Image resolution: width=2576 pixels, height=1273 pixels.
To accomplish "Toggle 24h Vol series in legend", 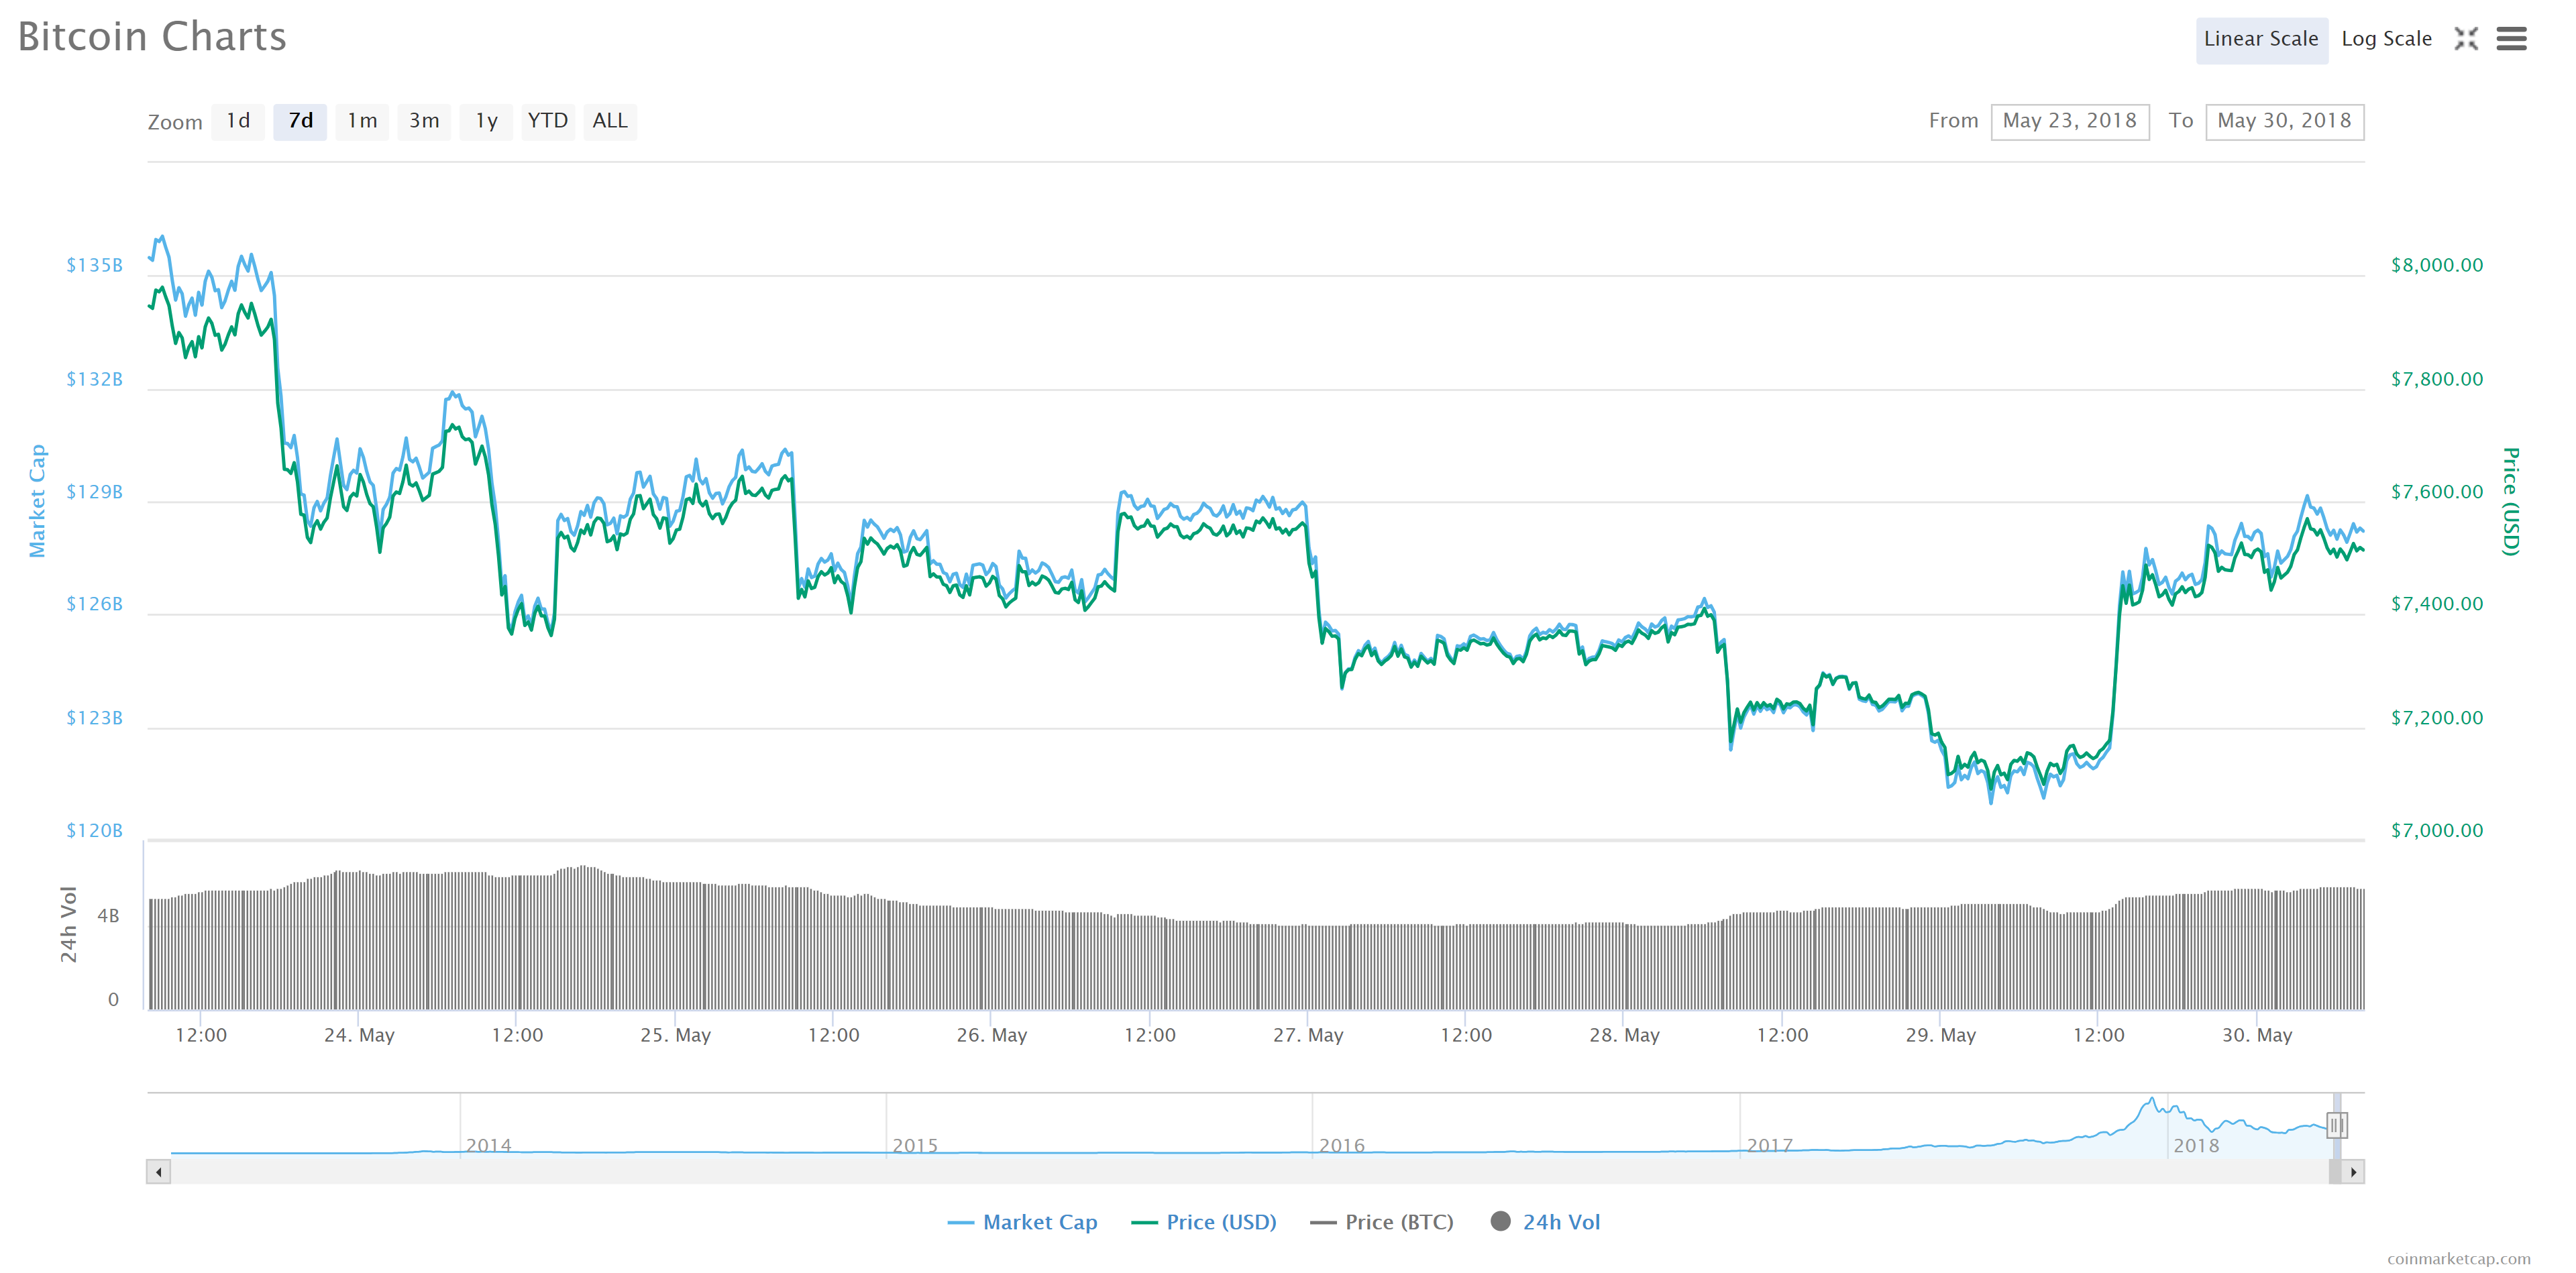I will tap(1545, 1222).
